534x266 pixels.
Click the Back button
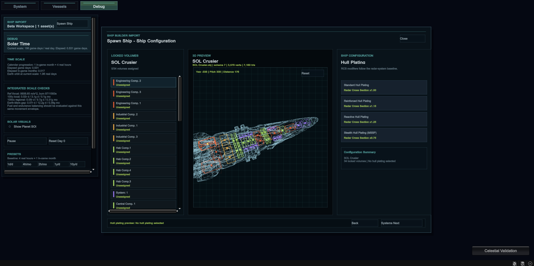(x=365, y=223)
